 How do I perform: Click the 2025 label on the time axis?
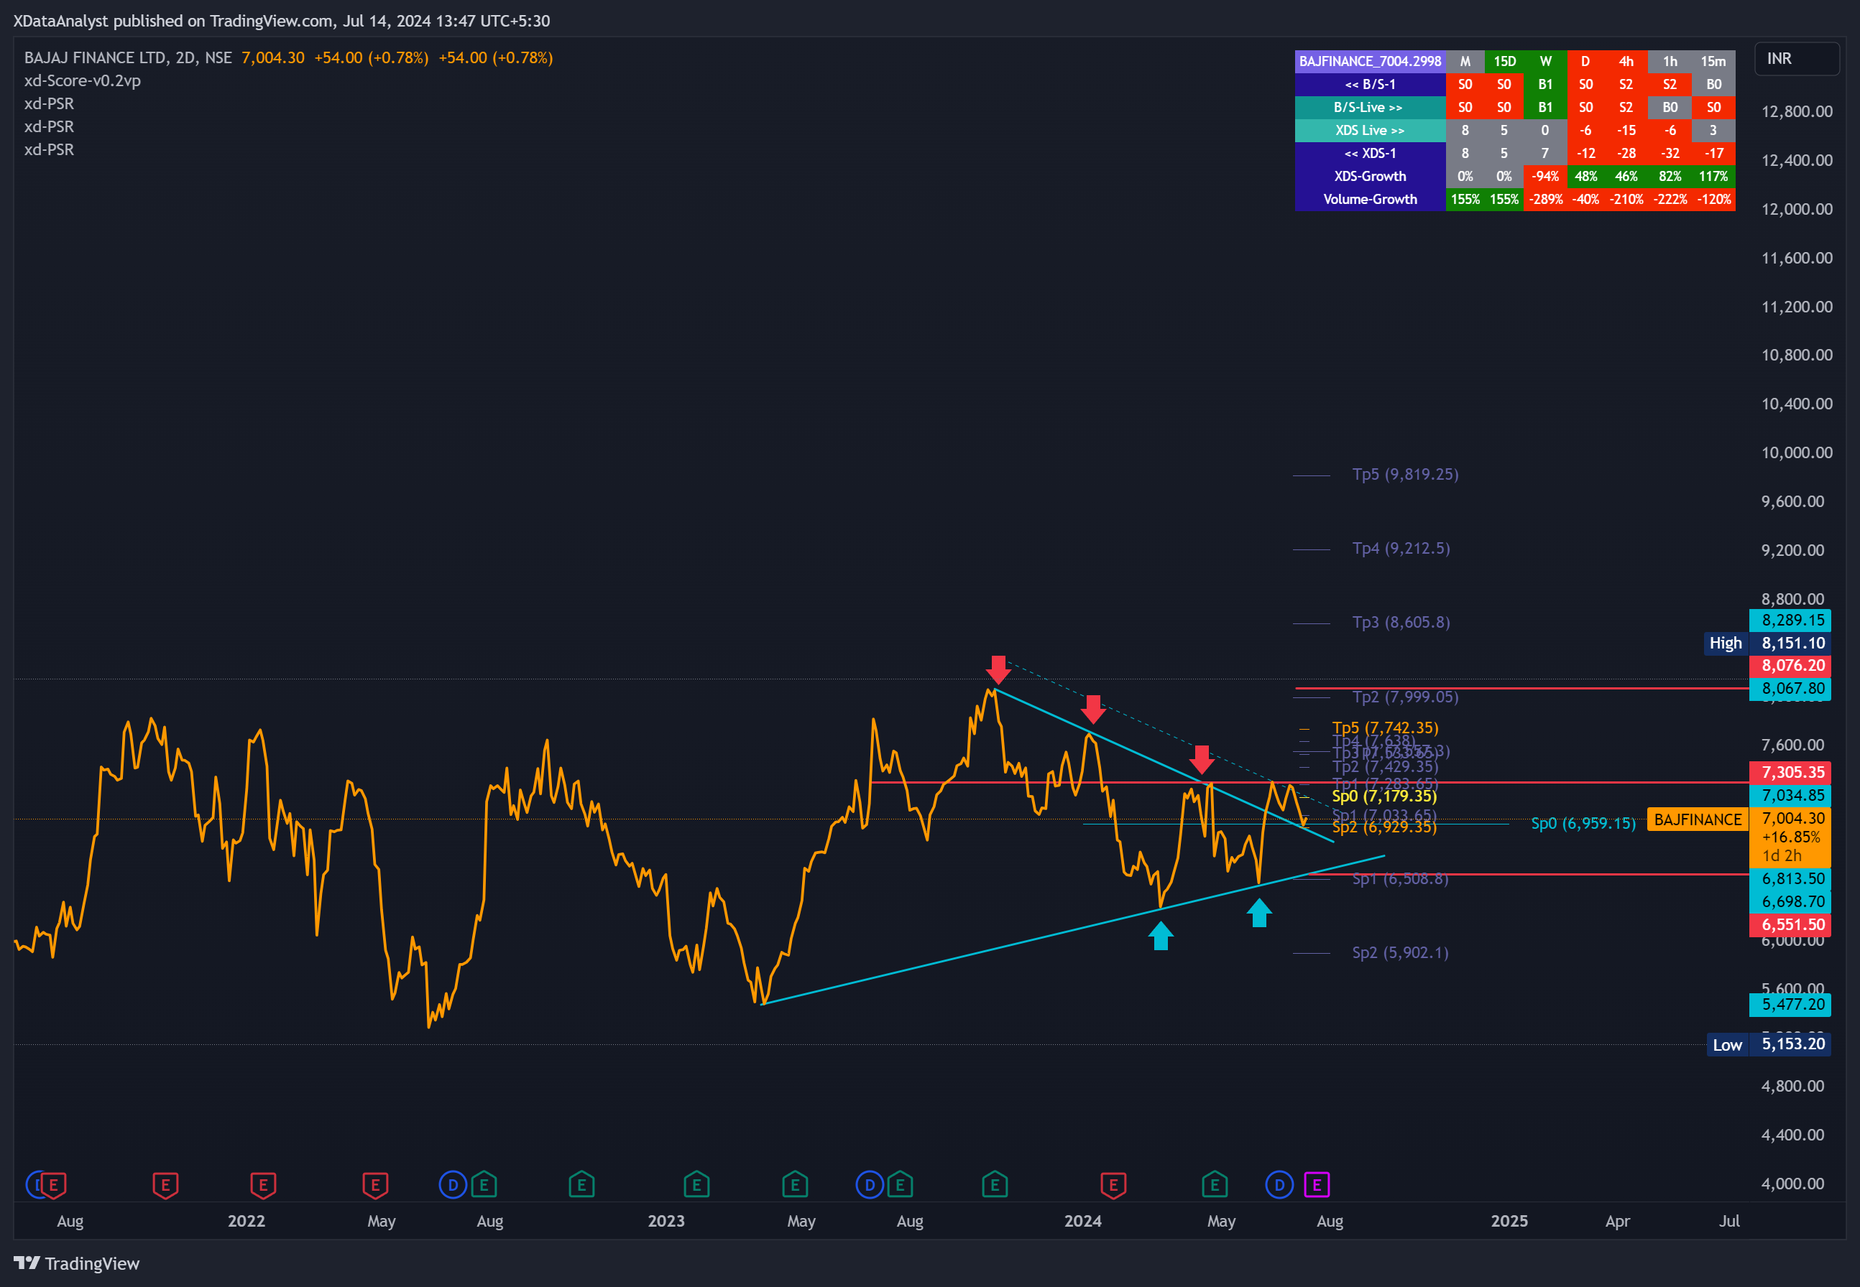coord(1509,1221)
